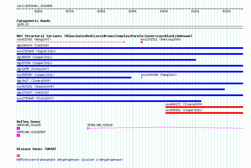Open the dgv97n54 (Cooper2011) variant bar
This screenshot has width=251, height=168.
pos(130,66)
